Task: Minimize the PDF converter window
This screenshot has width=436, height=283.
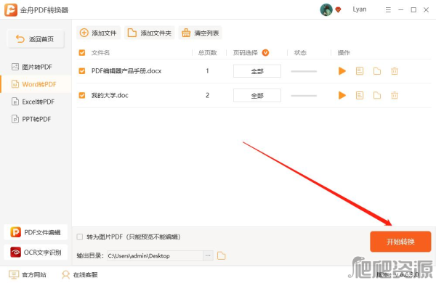Action: point(400,10)
